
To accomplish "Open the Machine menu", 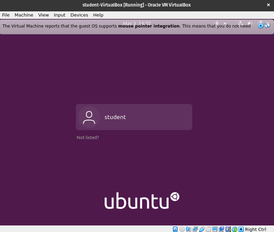I will (24, 15).
